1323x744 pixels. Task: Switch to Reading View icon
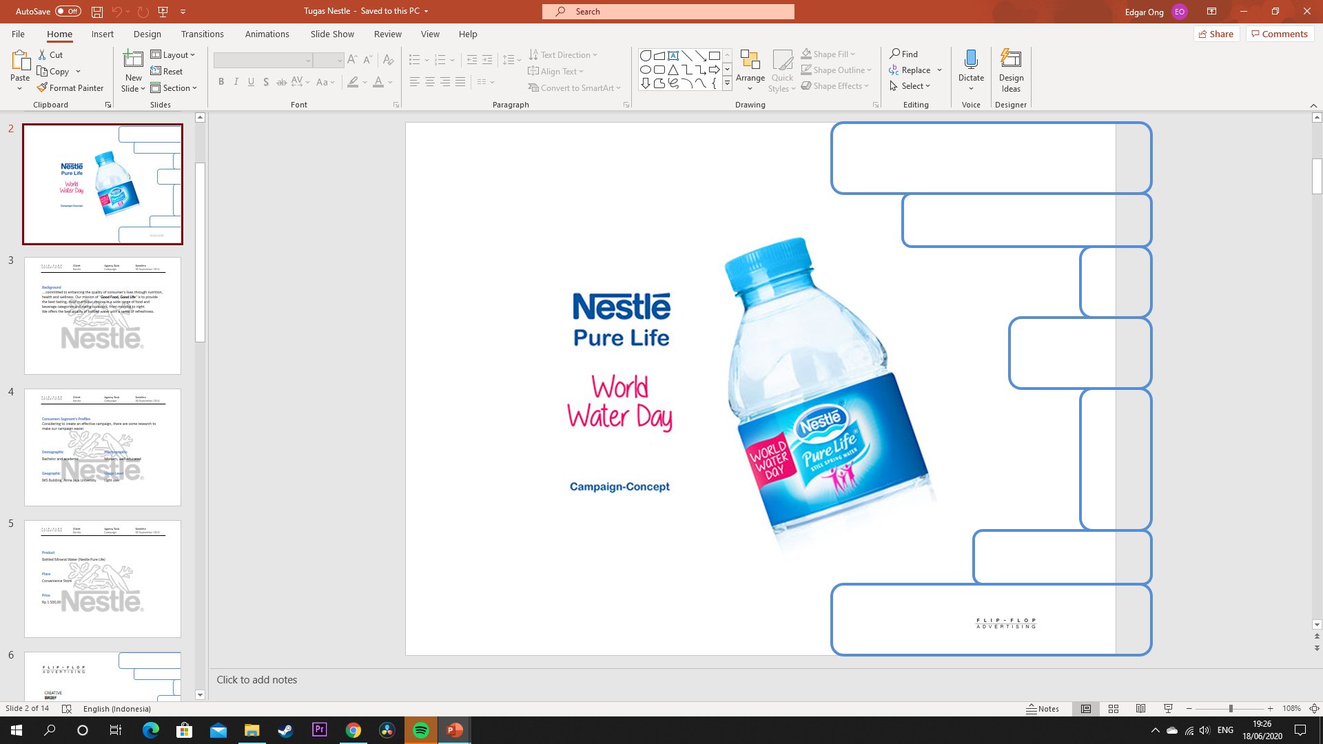click(1141, 709)
